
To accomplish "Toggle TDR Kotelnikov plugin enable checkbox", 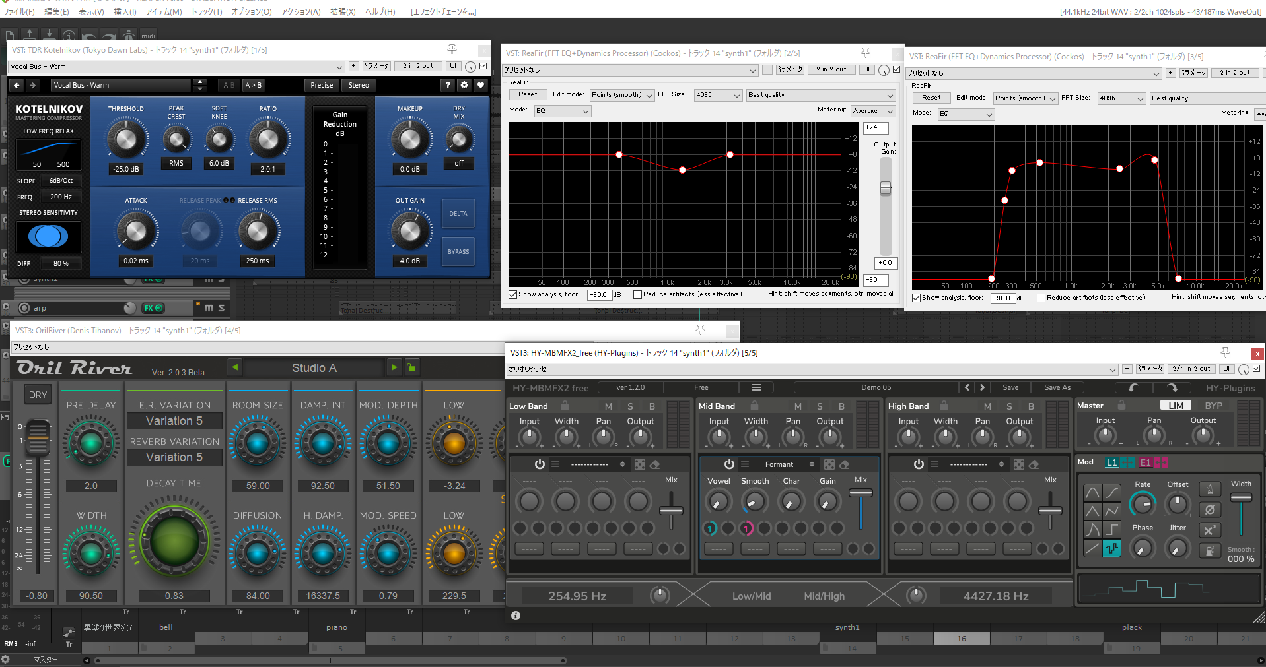I will (483, 66).
